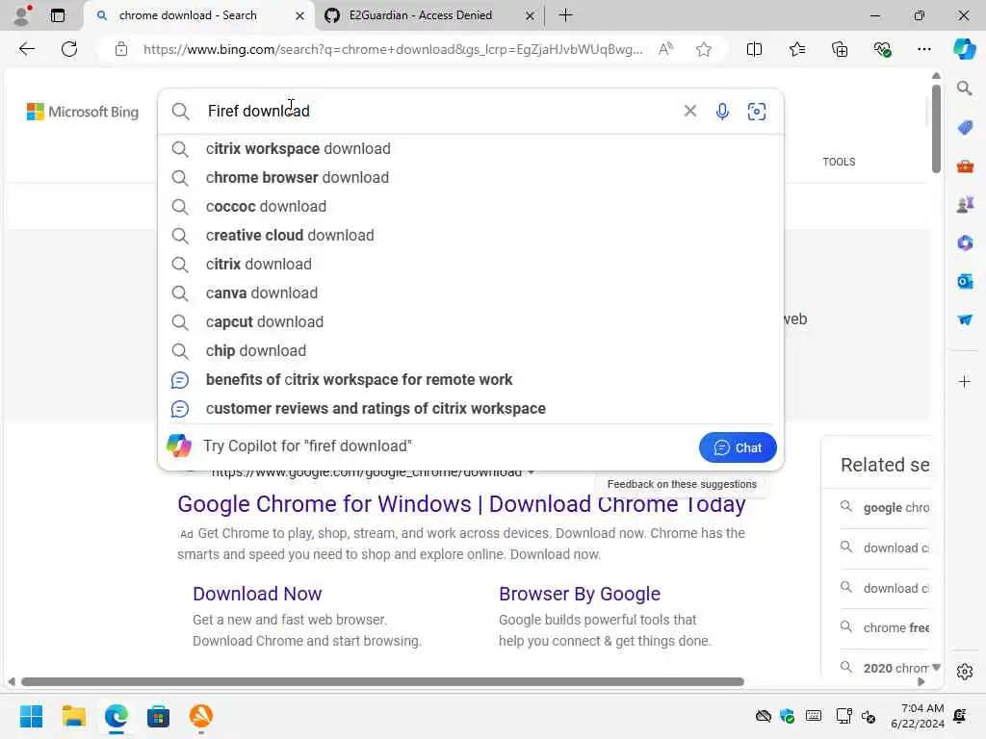The width and height of the screenshot is (986, 739).
Task: Open Tab actions menu icon
Action: 58,15
